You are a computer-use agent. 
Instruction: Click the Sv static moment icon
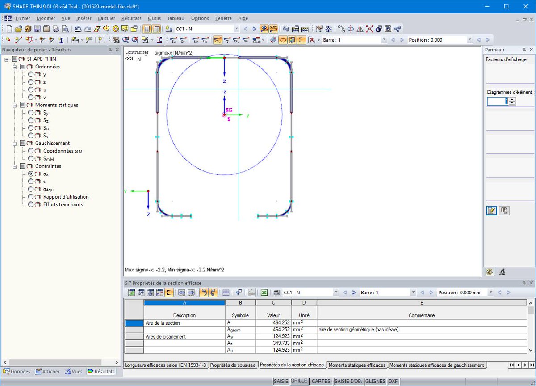click(183, 40)
